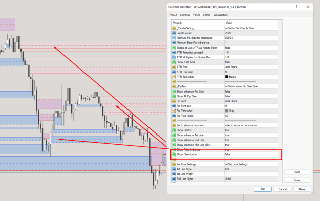Open the Visualization tab
The image size is (320, 201).
click(220, 15)
